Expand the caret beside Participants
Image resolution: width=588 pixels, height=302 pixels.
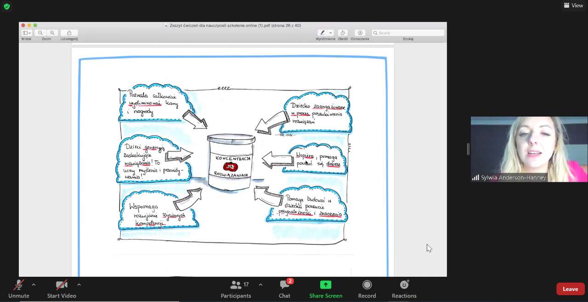tap(260, 285)
